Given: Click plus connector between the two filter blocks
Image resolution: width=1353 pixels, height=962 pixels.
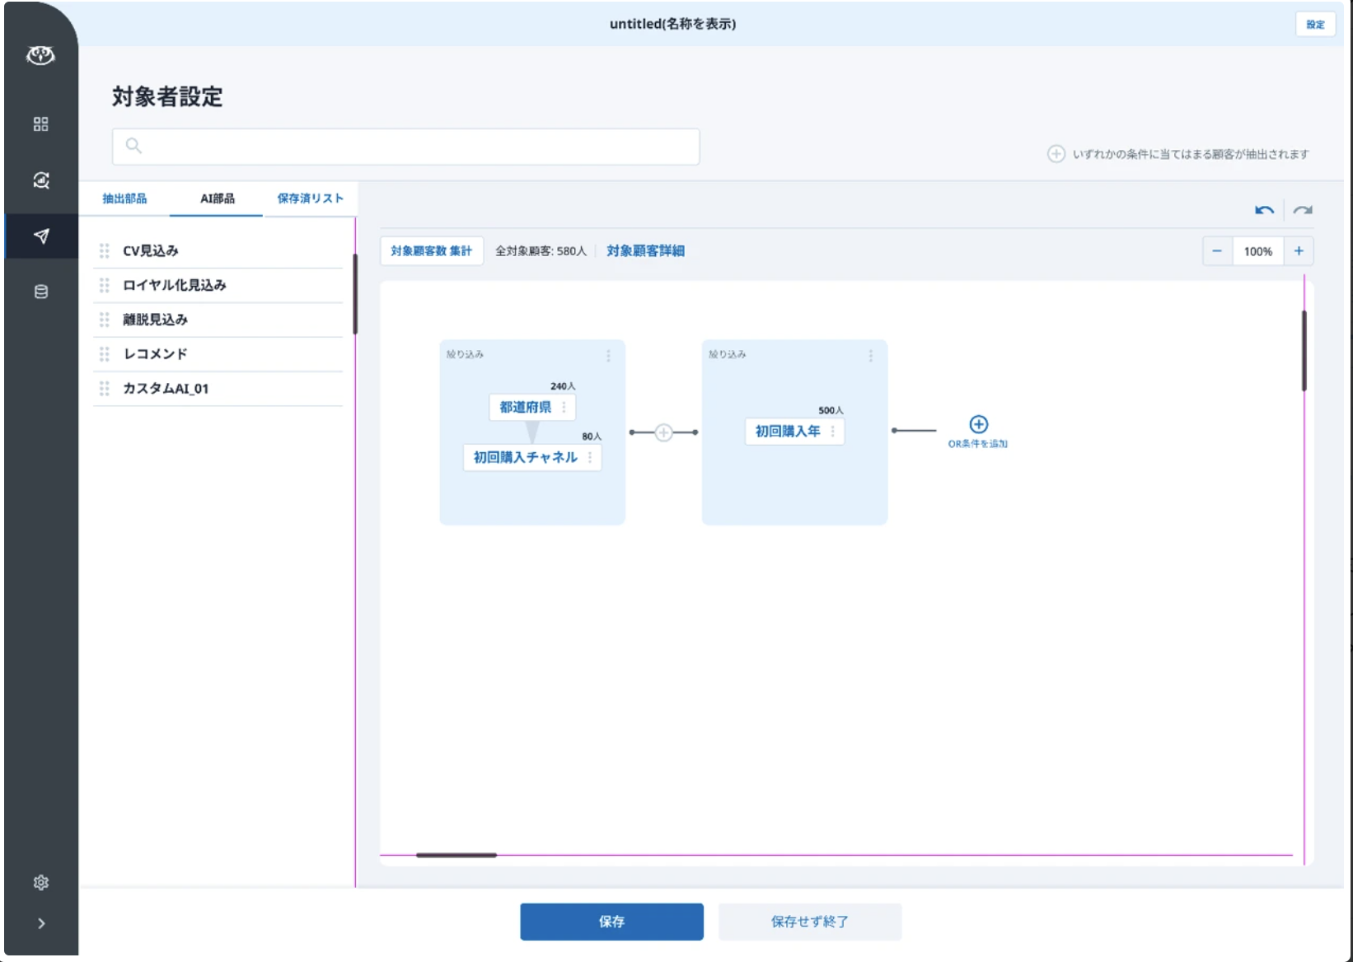Looking at the screenshot, I should click(663, 432).
